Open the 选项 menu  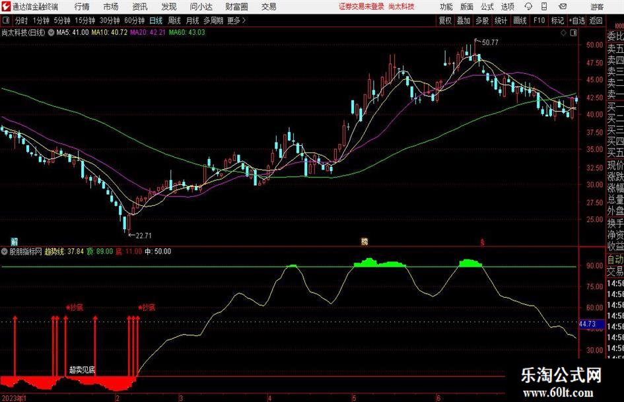507,7
